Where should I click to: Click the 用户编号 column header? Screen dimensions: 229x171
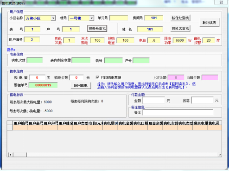[20, 123]
